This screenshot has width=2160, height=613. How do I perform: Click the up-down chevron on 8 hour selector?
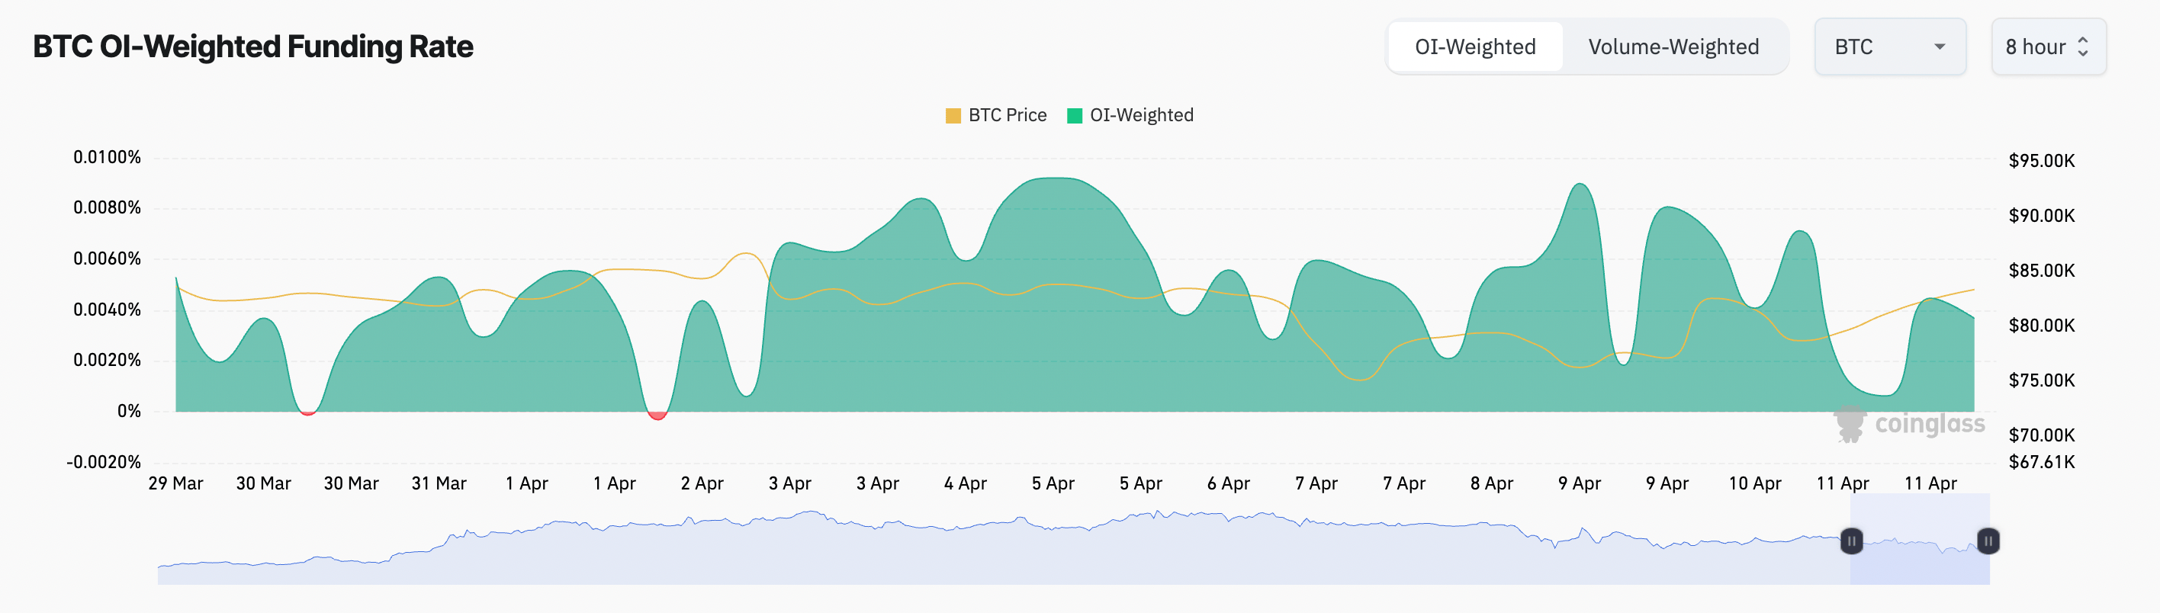(2083, 47)
